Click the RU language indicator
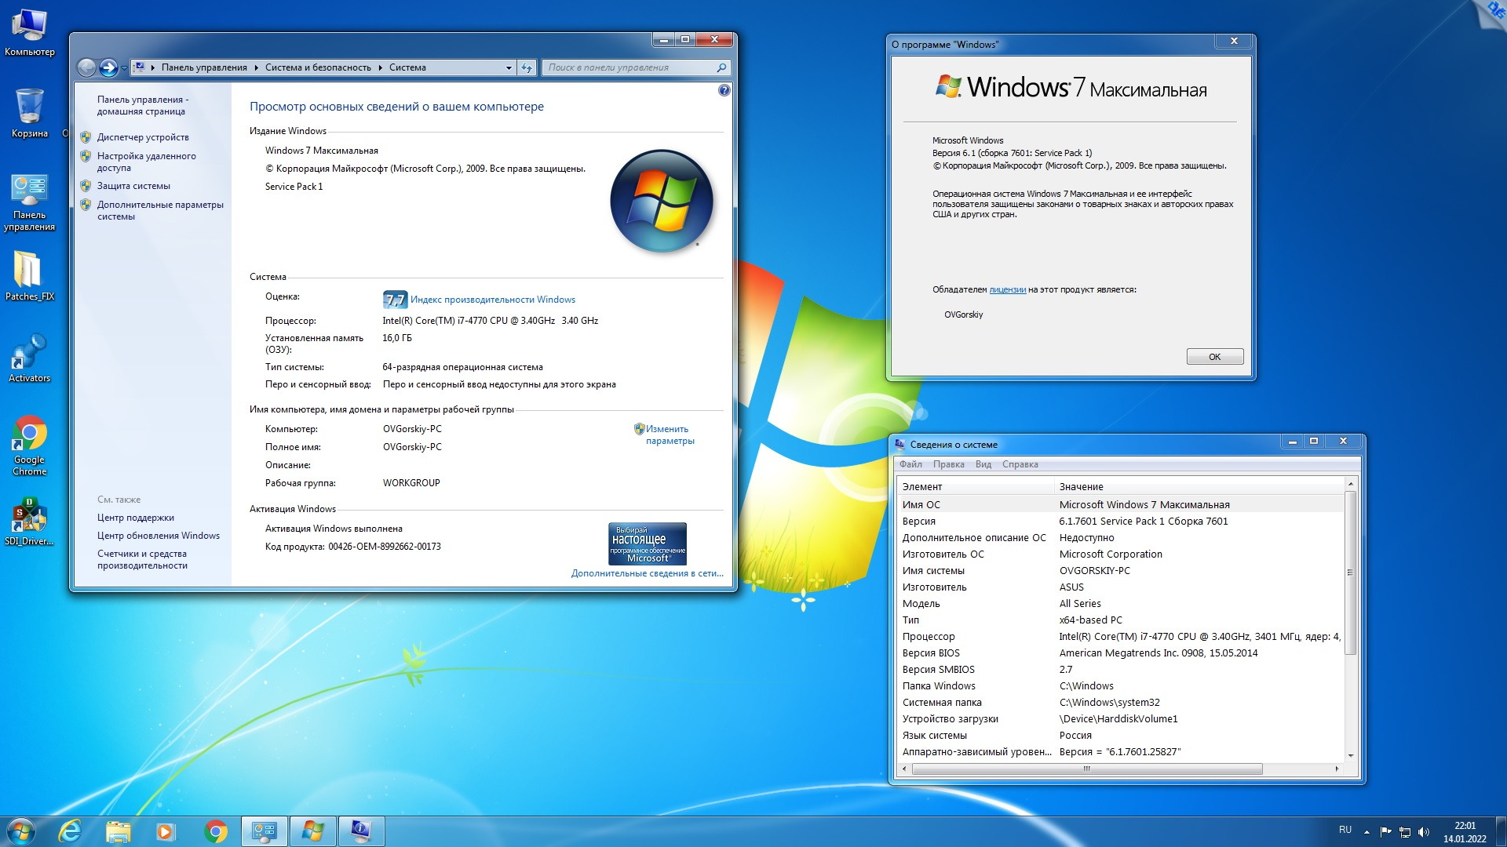Screen dimensions: 1507x847 pos(1345,830)
